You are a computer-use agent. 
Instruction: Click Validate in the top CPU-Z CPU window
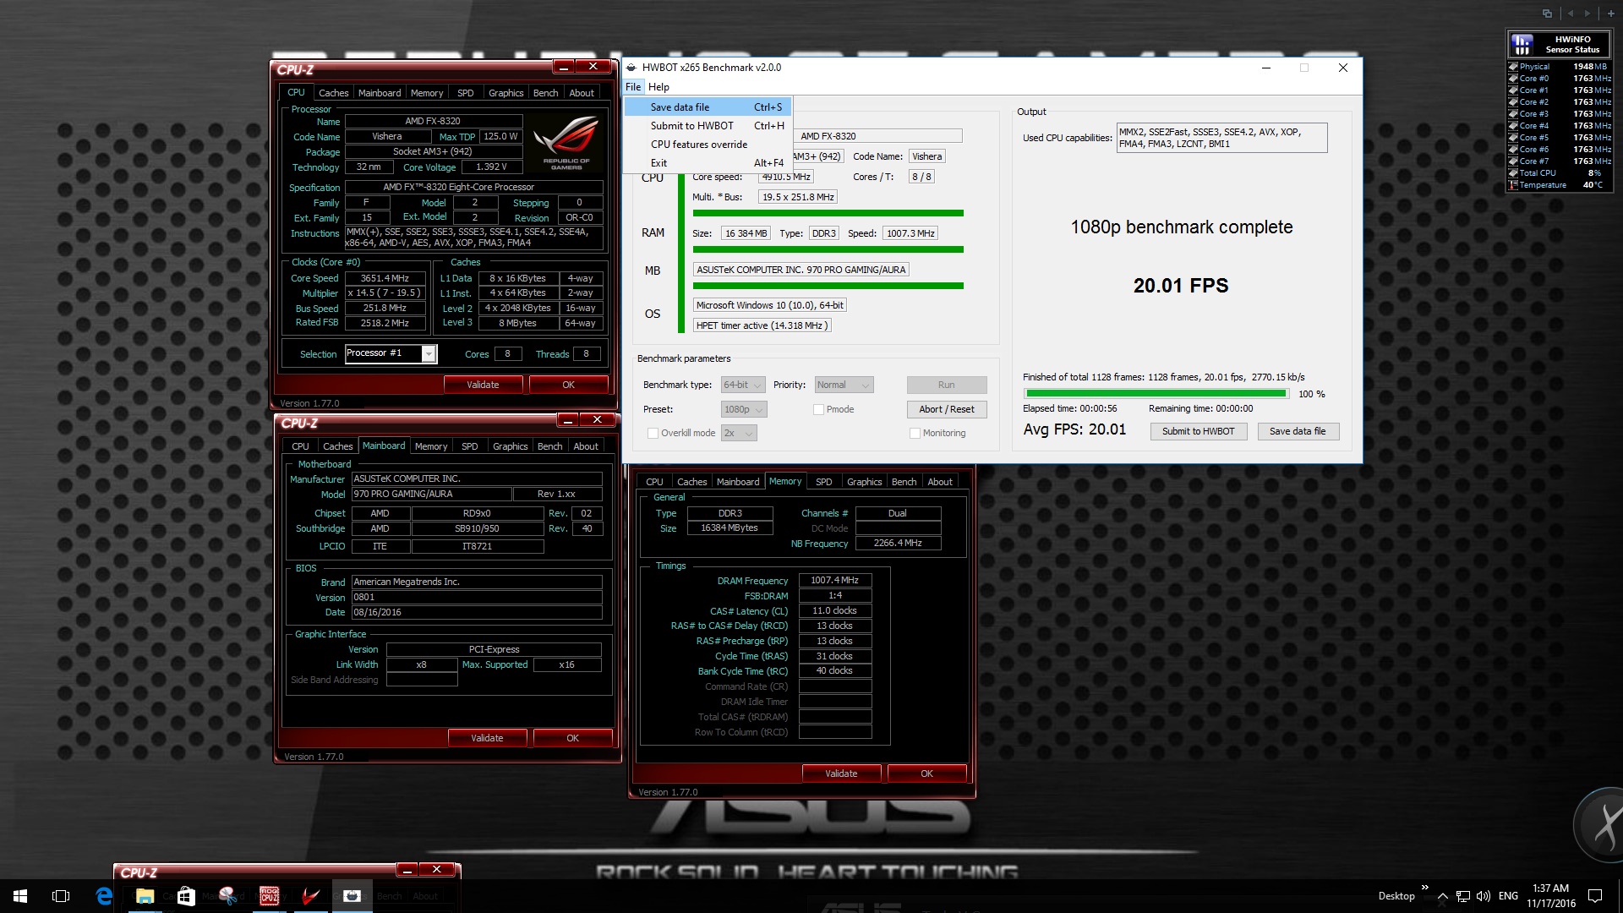tap(483, 385)
